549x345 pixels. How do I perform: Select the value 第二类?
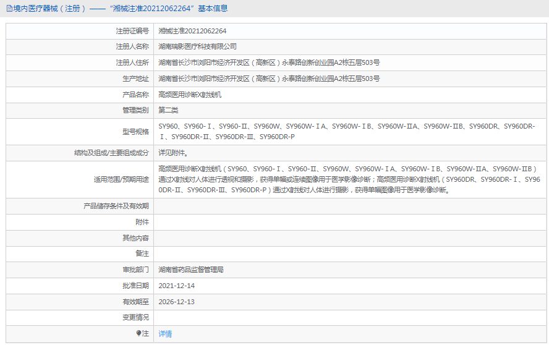click(x=168, y=110)
